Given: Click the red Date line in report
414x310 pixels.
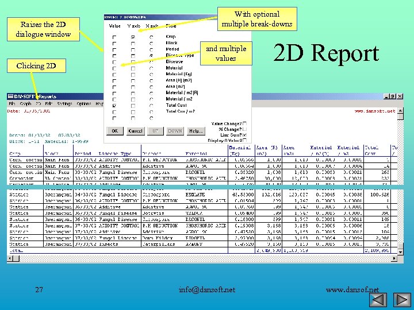Looking at the screenshot, I should coord(29,111).
